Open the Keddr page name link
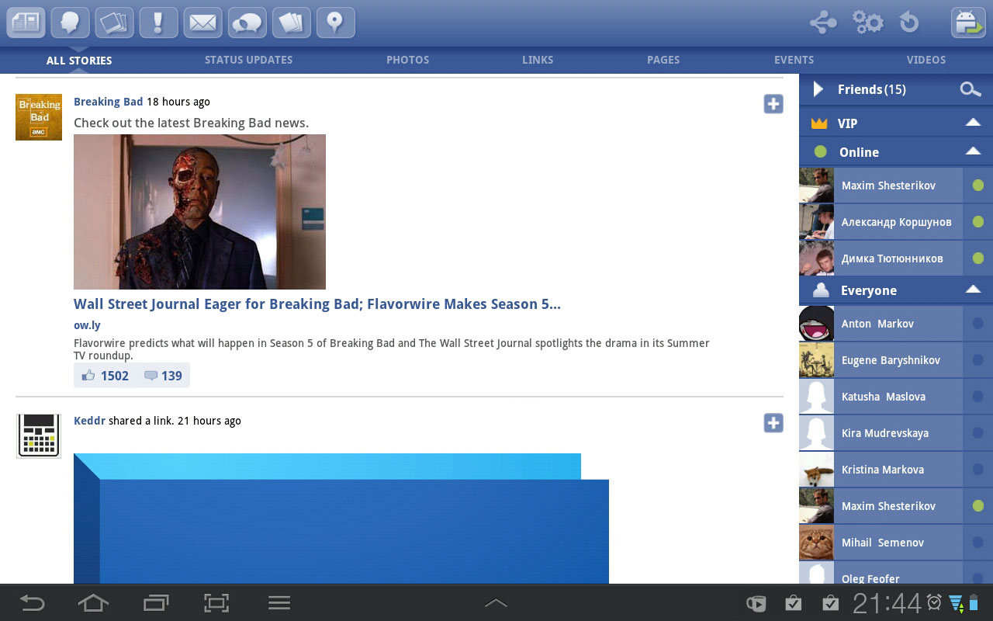Screen dimensions: 993x621 [x=89, y=421]
